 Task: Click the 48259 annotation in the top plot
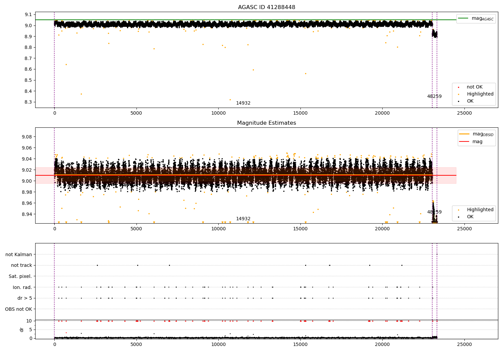tap(434, 97)
